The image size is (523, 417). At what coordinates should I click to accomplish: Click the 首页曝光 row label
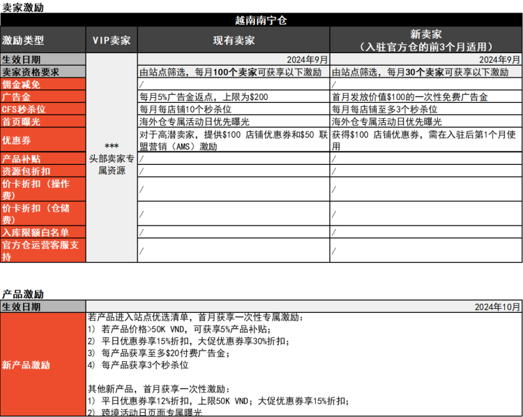pos(43,122)
